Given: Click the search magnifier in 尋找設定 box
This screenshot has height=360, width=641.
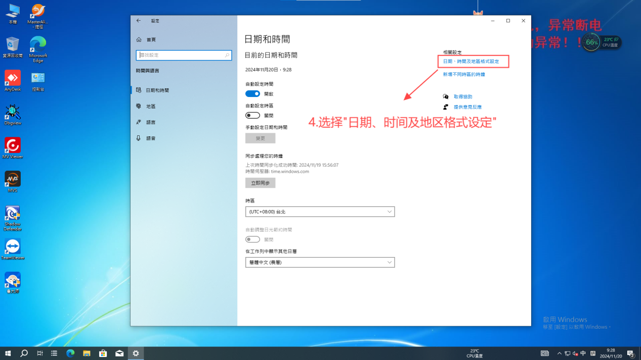Looking at the screenshot, I should click(227, 55).
